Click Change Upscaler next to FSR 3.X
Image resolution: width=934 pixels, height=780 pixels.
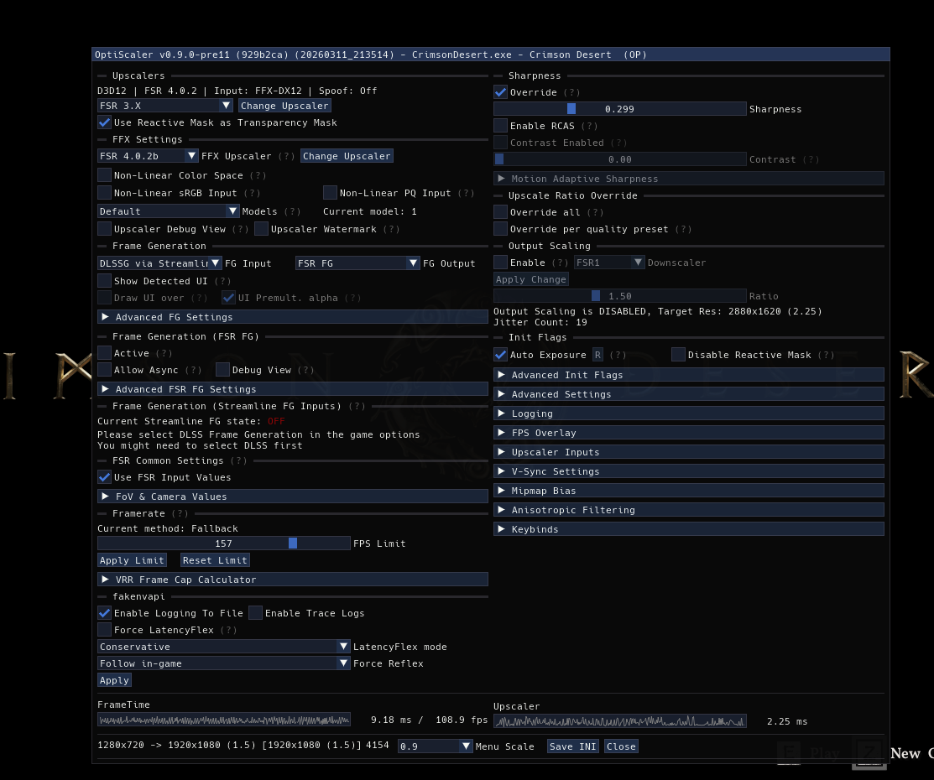point(284,106)
